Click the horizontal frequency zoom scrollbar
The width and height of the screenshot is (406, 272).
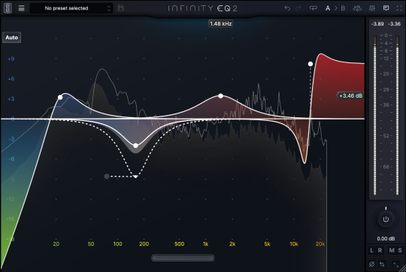point(183,258)
